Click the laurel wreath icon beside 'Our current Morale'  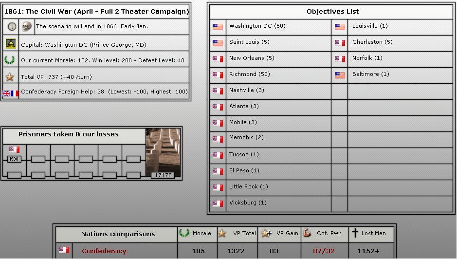[10, 61]
